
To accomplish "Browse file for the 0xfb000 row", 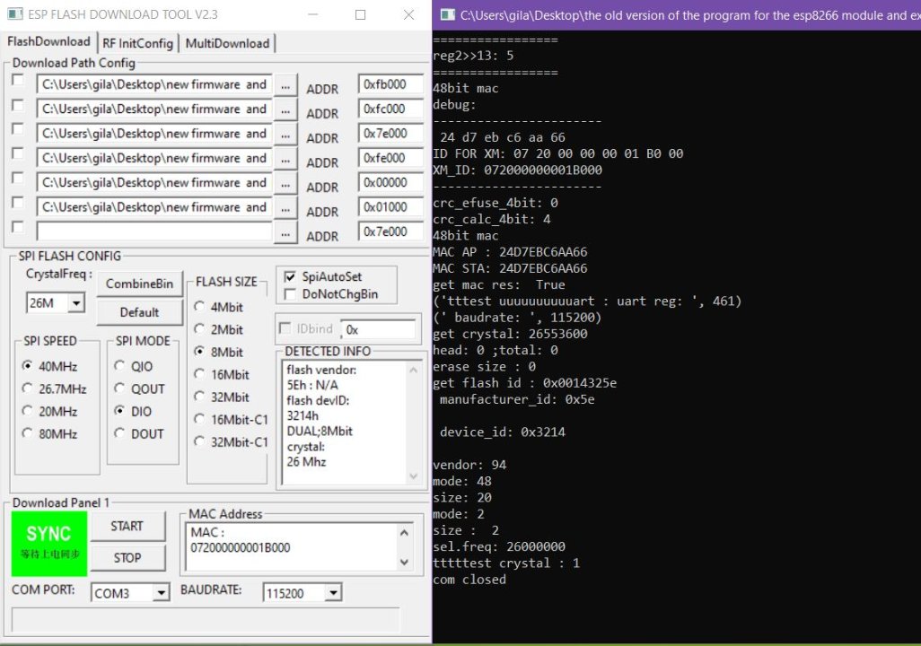I will [x=285, y=86].
